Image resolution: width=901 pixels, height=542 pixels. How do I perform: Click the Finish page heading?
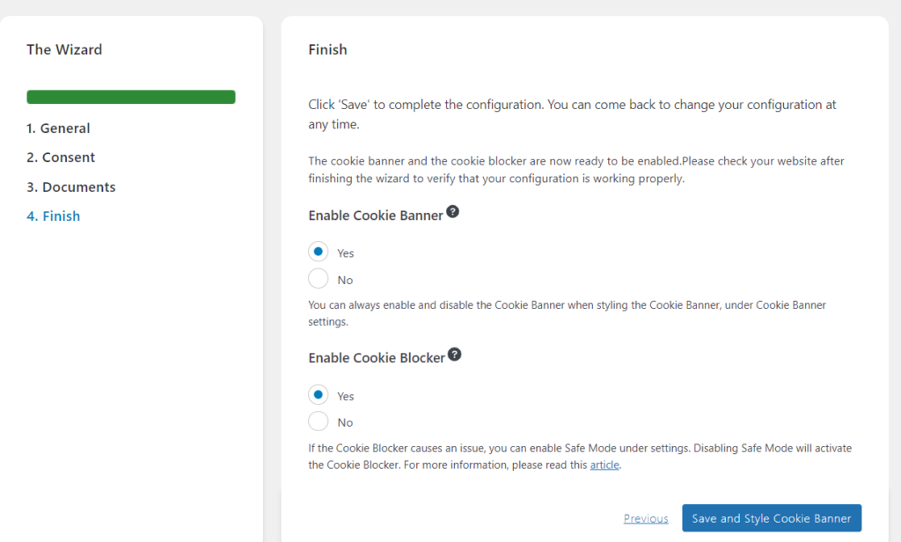click(327, 49)
